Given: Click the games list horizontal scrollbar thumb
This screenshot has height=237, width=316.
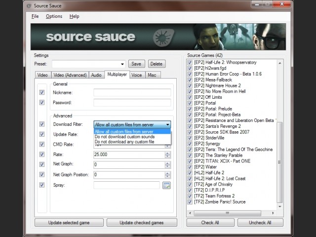Looking at the screenshot, I should pos(227,213).
